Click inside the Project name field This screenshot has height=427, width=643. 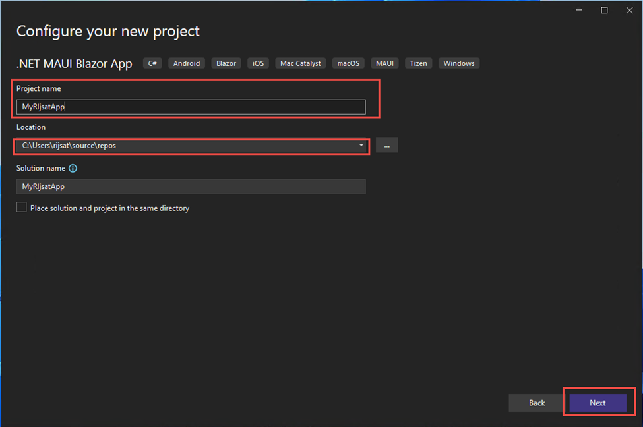[191, 106]
